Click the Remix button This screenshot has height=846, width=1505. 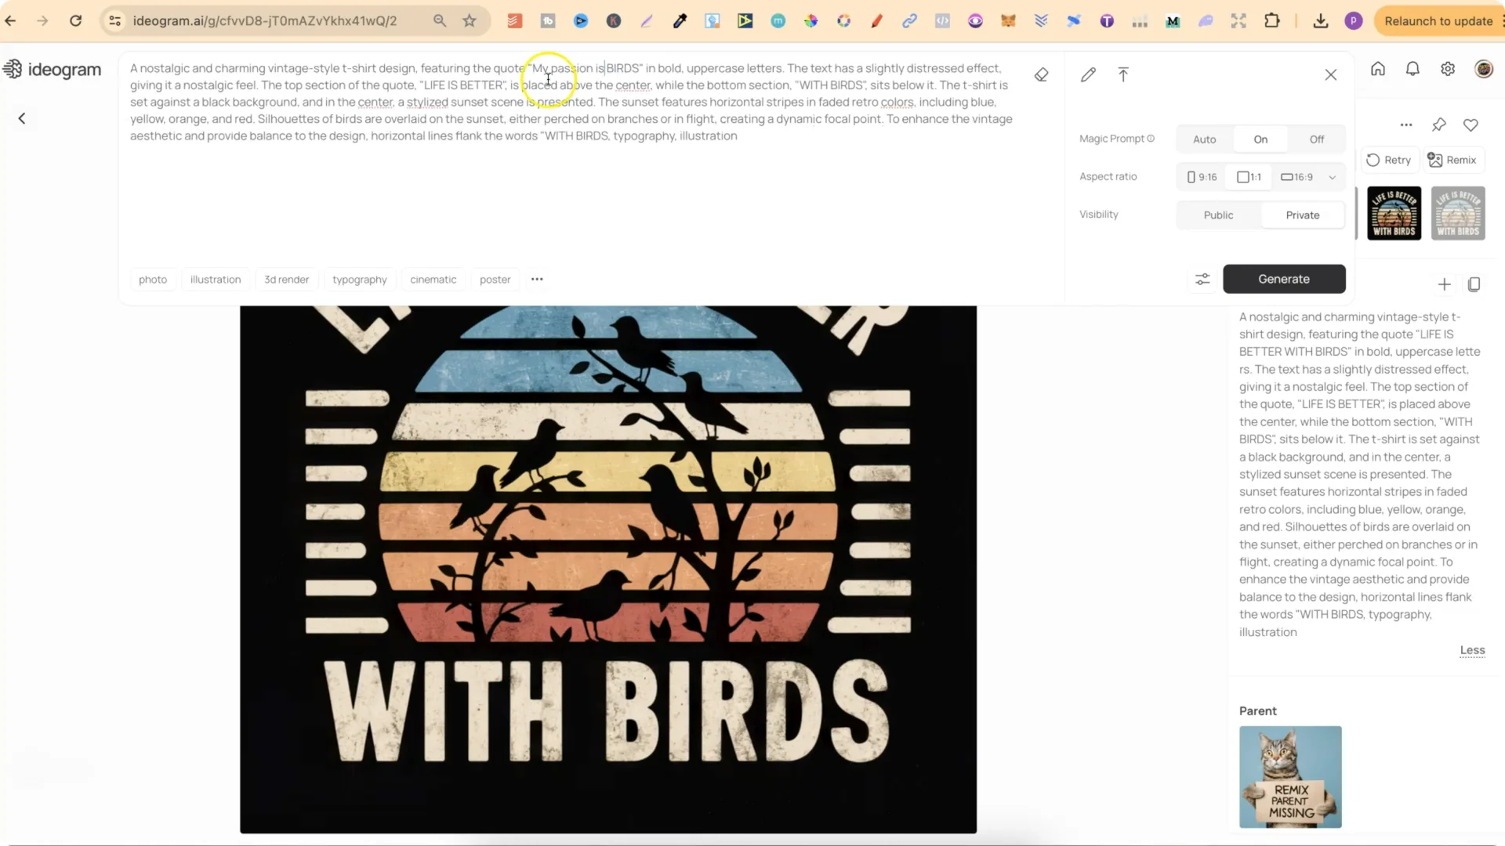click(1452, 160)
